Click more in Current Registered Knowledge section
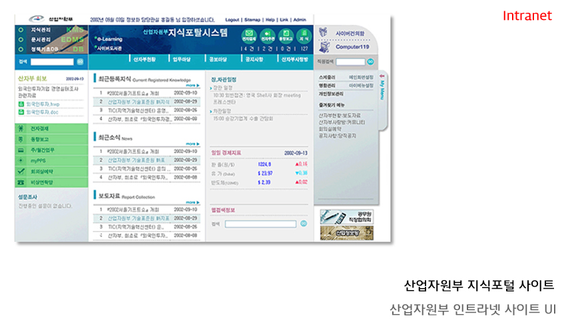Viewport: 568px width, 336px height. tap(192, 85)
